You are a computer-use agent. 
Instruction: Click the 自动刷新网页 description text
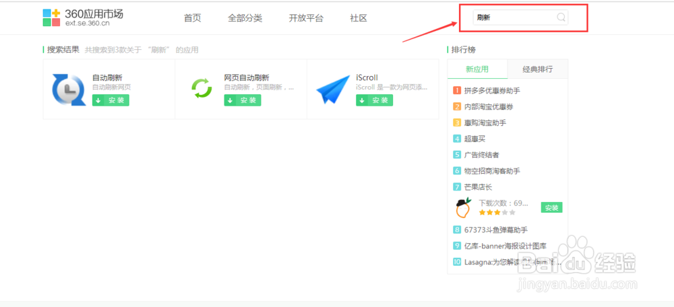click(111, 87)
